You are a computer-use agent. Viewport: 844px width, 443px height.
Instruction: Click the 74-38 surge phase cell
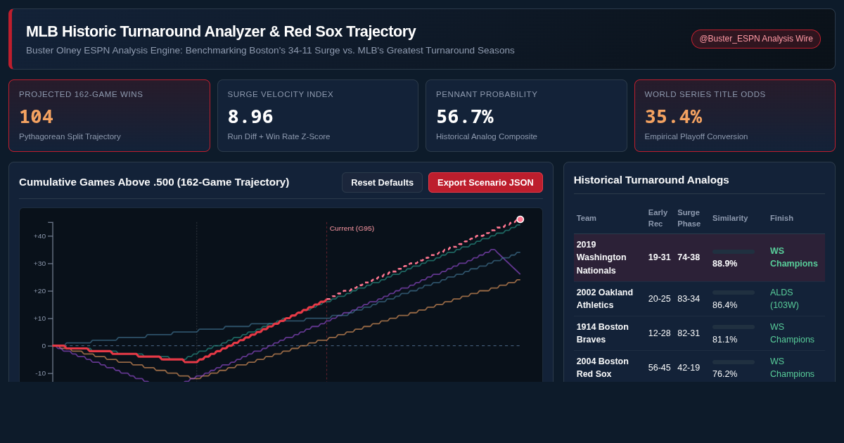689,257
